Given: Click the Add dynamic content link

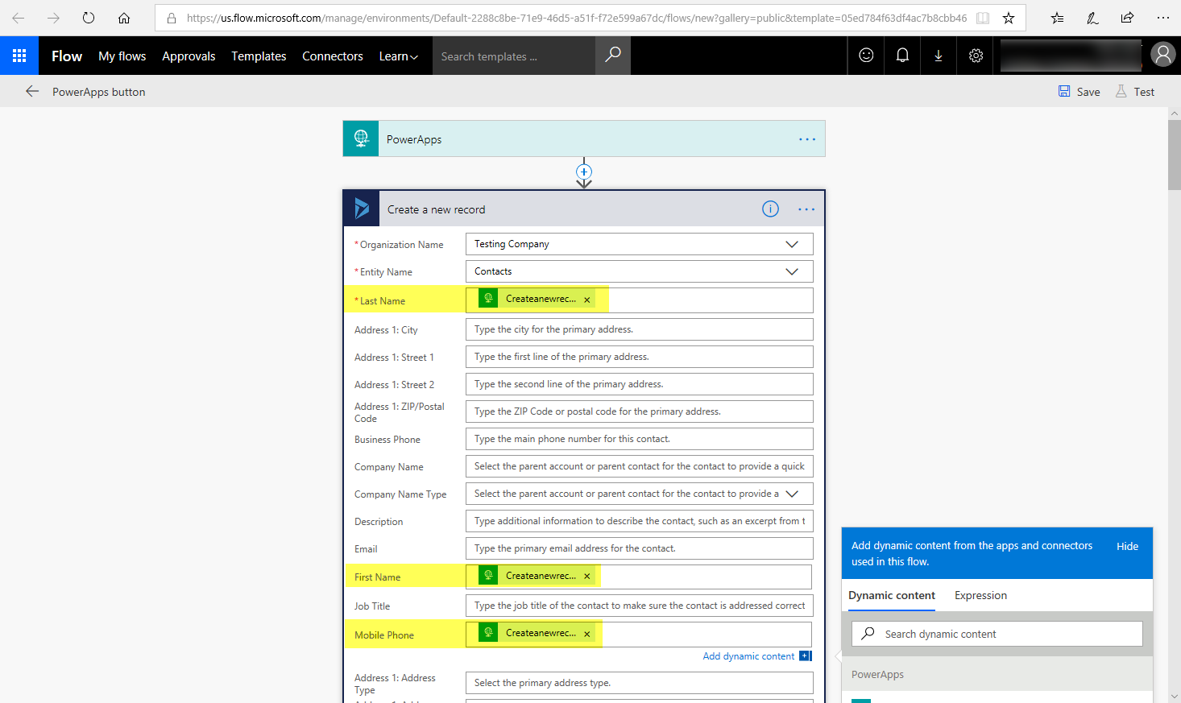Looking at the screenshot, I should (x=748, y=656).
